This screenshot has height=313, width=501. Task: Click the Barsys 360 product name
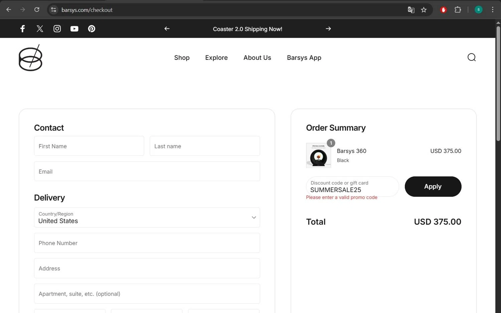pos(351,151)
